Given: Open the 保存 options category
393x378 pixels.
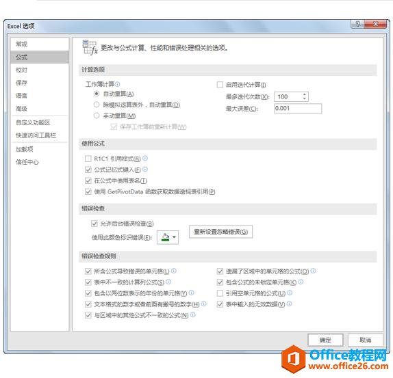Looking at the screenshot, I should [40, 83].
